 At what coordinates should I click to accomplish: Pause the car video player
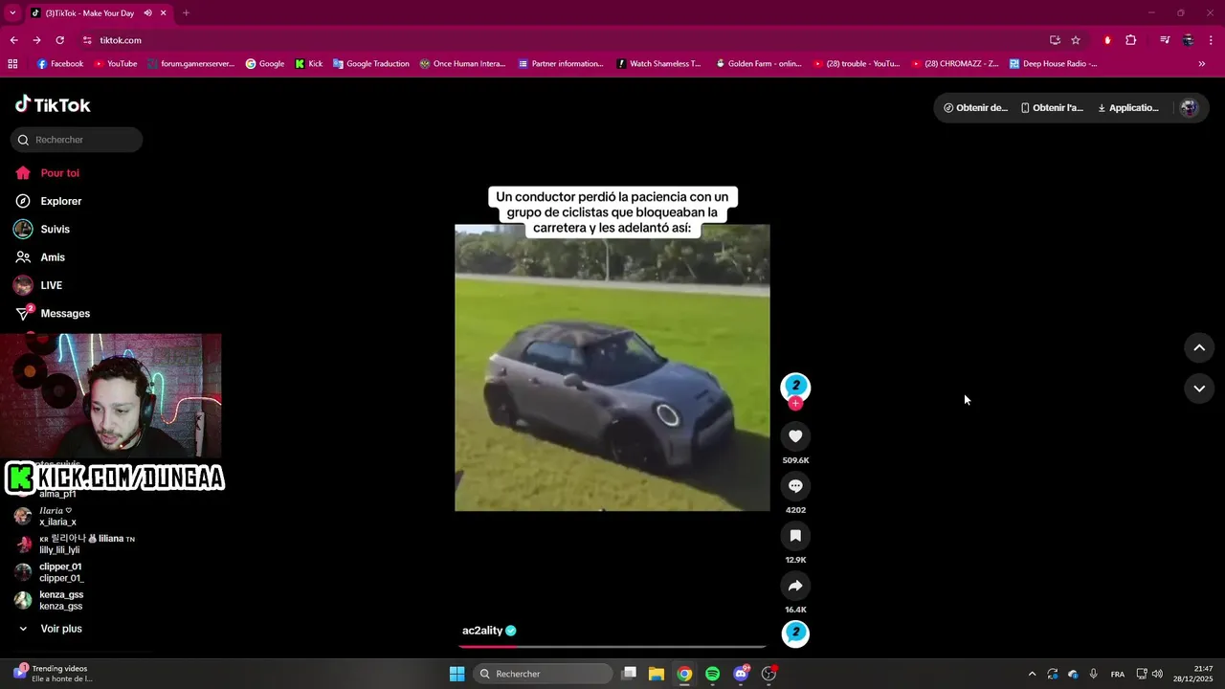click(612, 367)
